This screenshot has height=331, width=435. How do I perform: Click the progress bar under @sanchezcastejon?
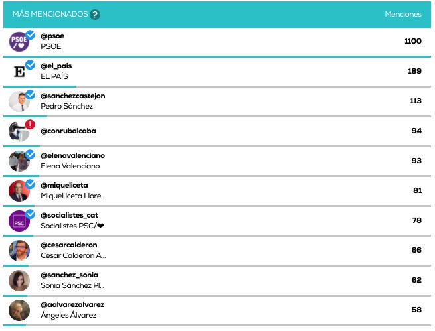217,117
